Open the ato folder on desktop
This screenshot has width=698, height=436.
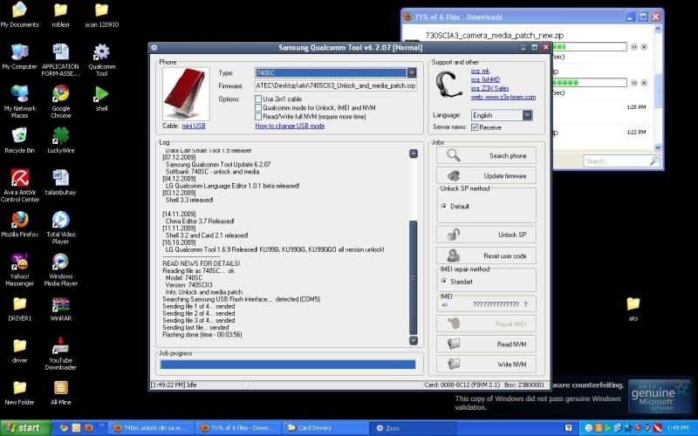pos(633,308)
